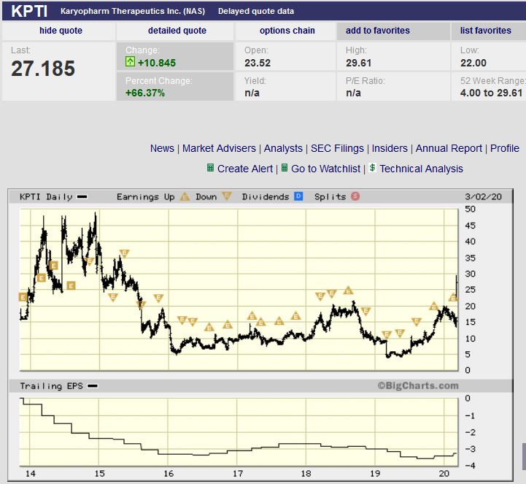
Task: Click the blue Dividends legend icon
Action: (298, 196)
